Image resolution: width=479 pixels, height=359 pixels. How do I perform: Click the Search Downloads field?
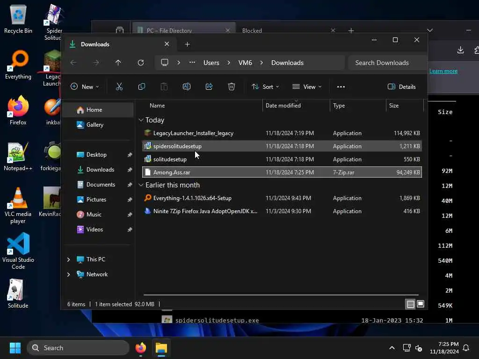pos(387,63)
